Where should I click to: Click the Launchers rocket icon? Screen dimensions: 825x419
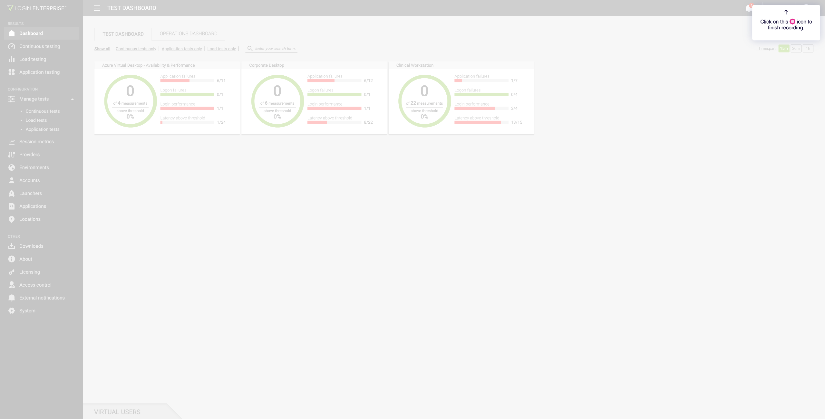[x=12, y=193]
